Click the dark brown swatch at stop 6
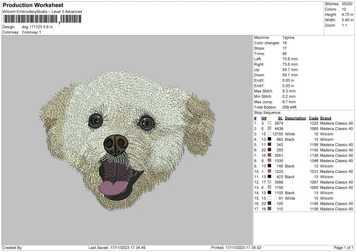The height and width of the screenshot is (252, 356). [x=269, y=150]
